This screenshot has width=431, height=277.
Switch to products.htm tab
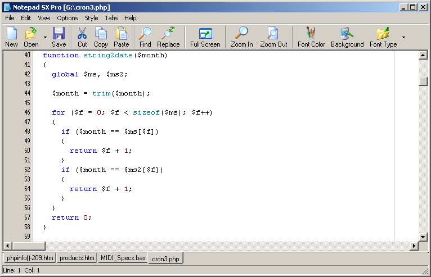coord(77,258)
